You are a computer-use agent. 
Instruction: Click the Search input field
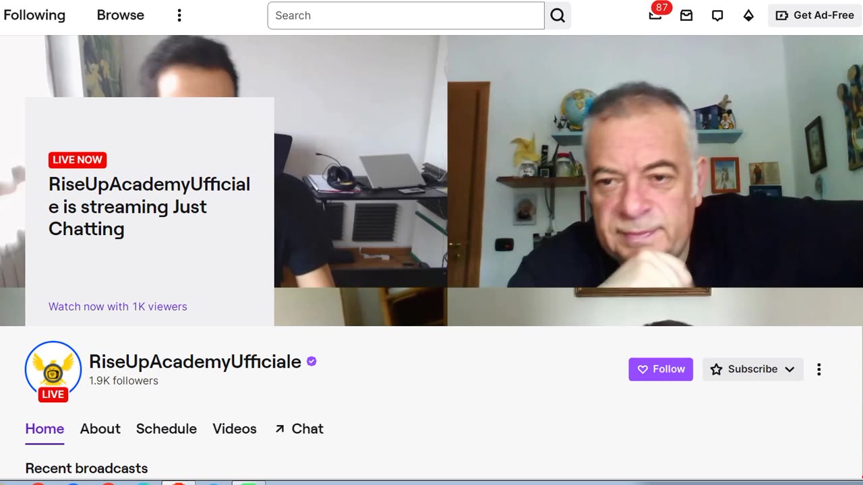point(406,15)
